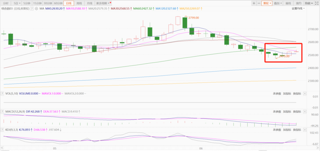Click the DEA:37.563 value
The image size is (320, 151).
50,112
